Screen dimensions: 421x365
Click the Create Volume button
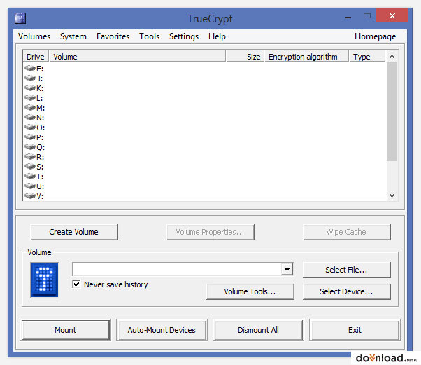pyautogui.click(x=74, y=232)
